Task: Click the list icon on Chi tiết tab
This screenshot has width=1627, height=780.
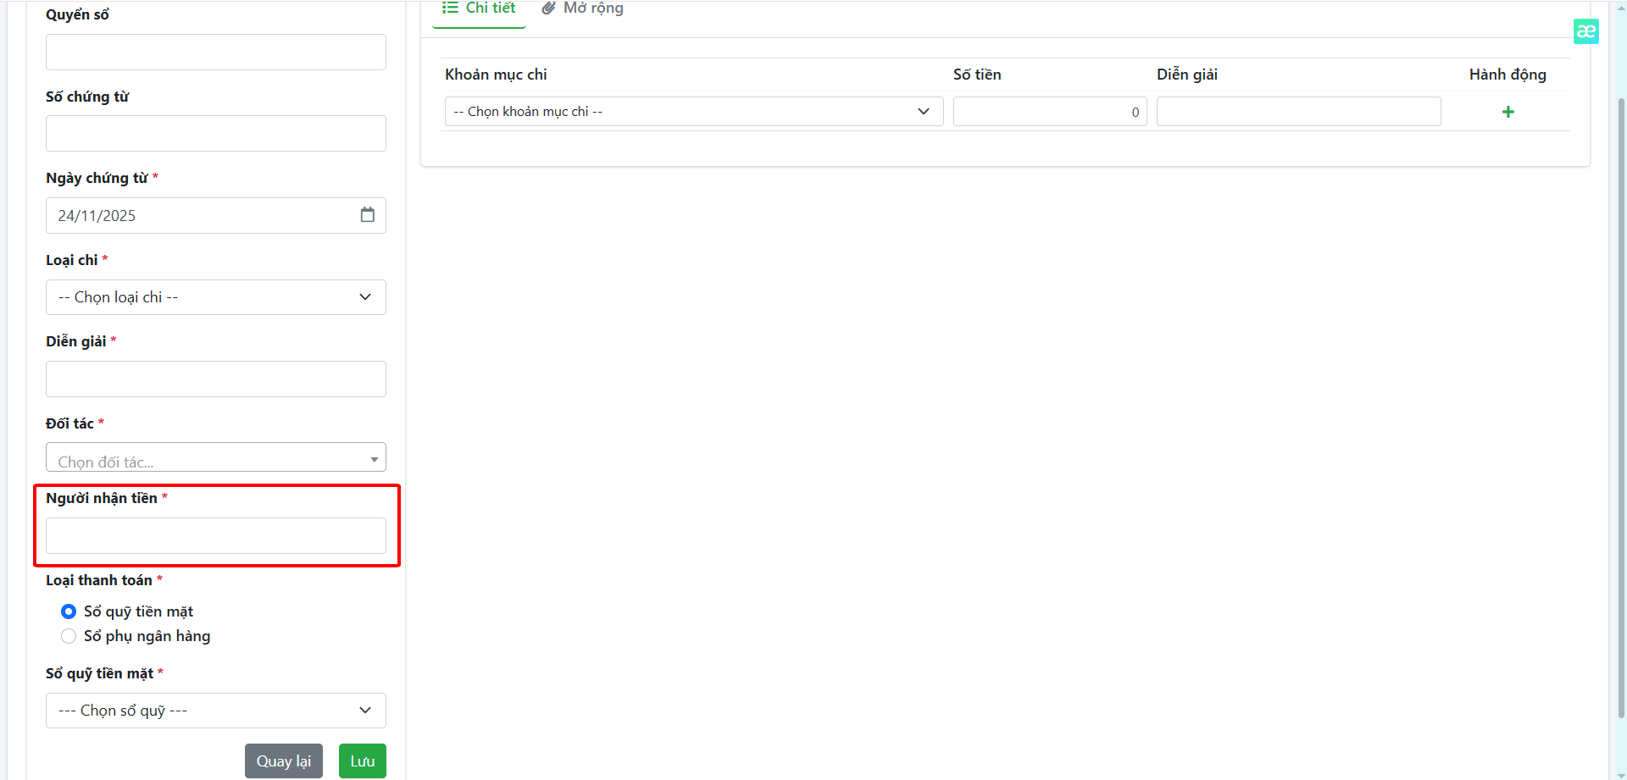Action: pos(450,8)
